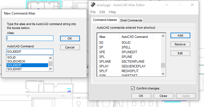Viewport: 204px width, 107px height.
Task: Click the SEQUENCEPLAY command cell
Action: pyautogui.click(x=134, y=66)
